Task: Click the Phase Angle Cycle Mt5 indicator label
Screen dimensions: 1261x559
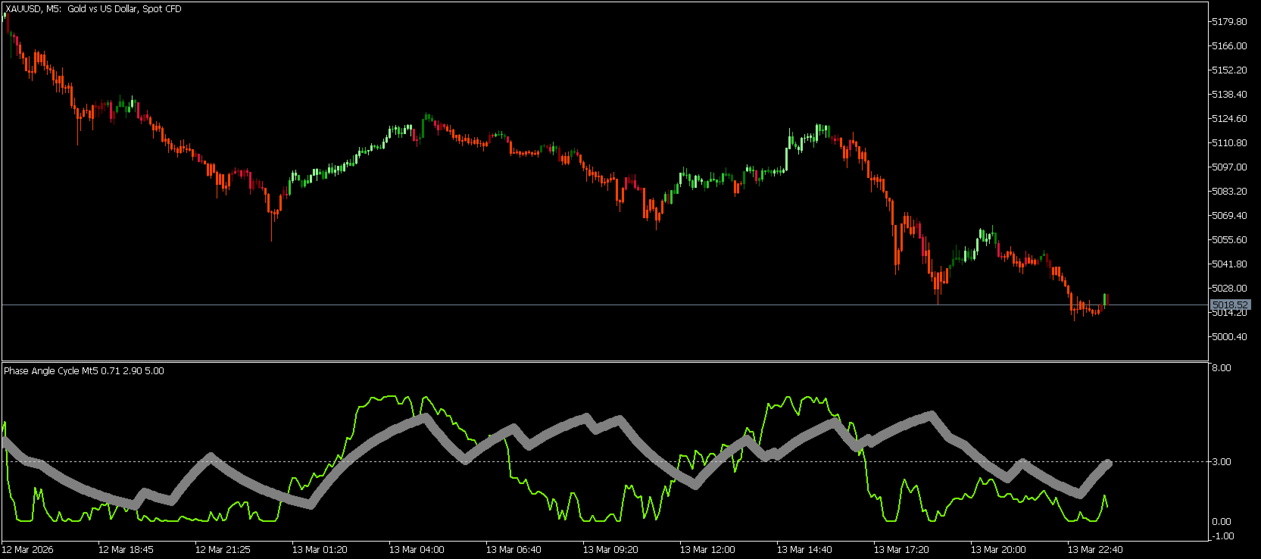Action: tap(84, 371)
